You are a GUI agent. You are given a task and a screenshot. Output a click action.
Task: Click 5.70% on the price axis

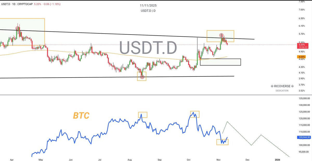pyautogui.click(x=302, y=34)
